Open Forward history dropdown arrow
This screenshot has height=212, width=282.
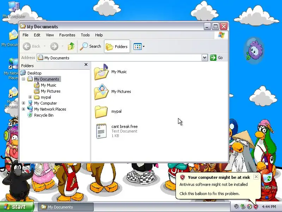(62, 46)
